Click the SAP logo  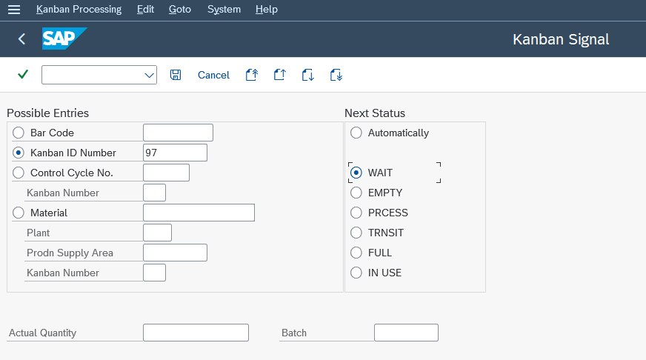pos(64,39)
